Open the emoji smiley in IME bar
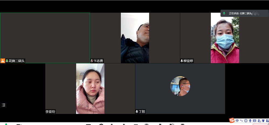The image size is (269, 125). [246, 120]
